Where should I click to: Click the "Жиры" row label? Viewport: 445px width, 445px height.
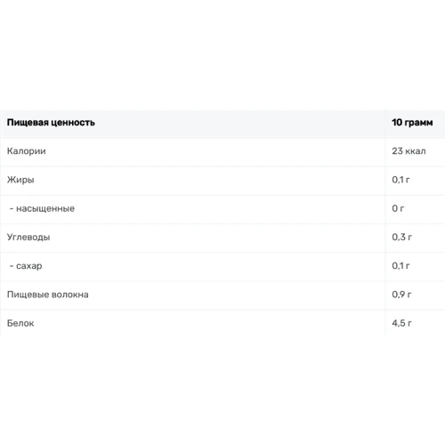(20, 180)
